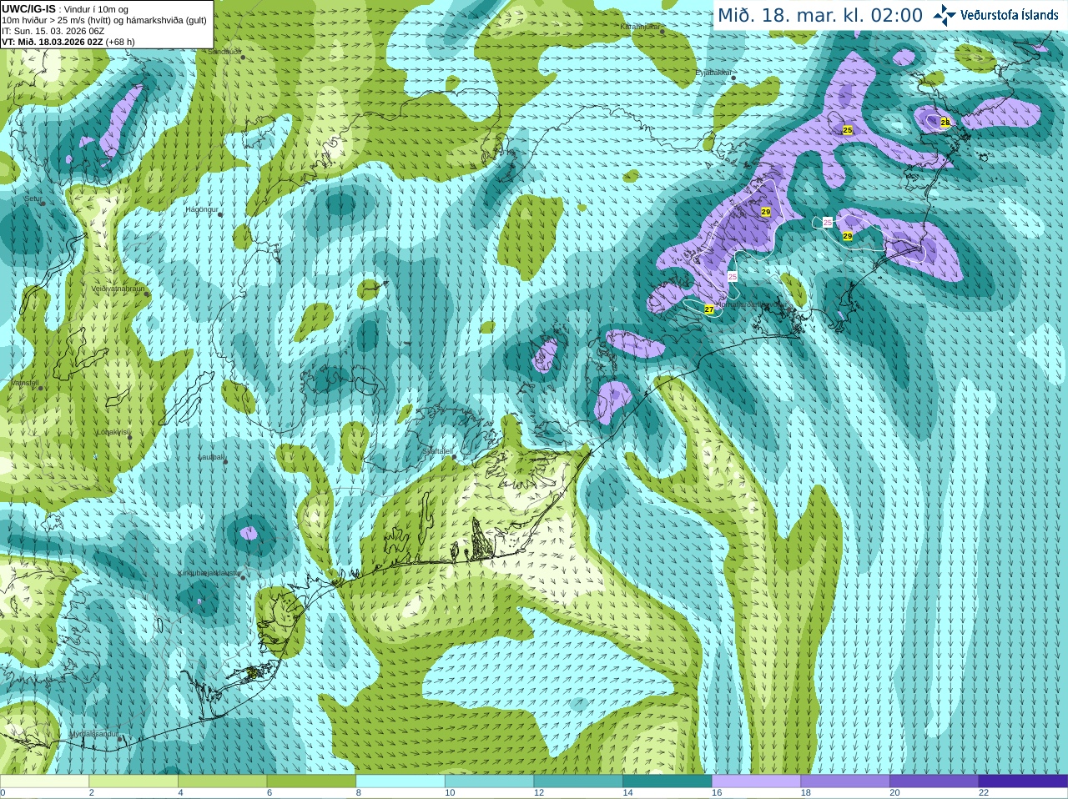Click the legend value 4
This screenshot has height=799, width=1068.
click(180, 793)
